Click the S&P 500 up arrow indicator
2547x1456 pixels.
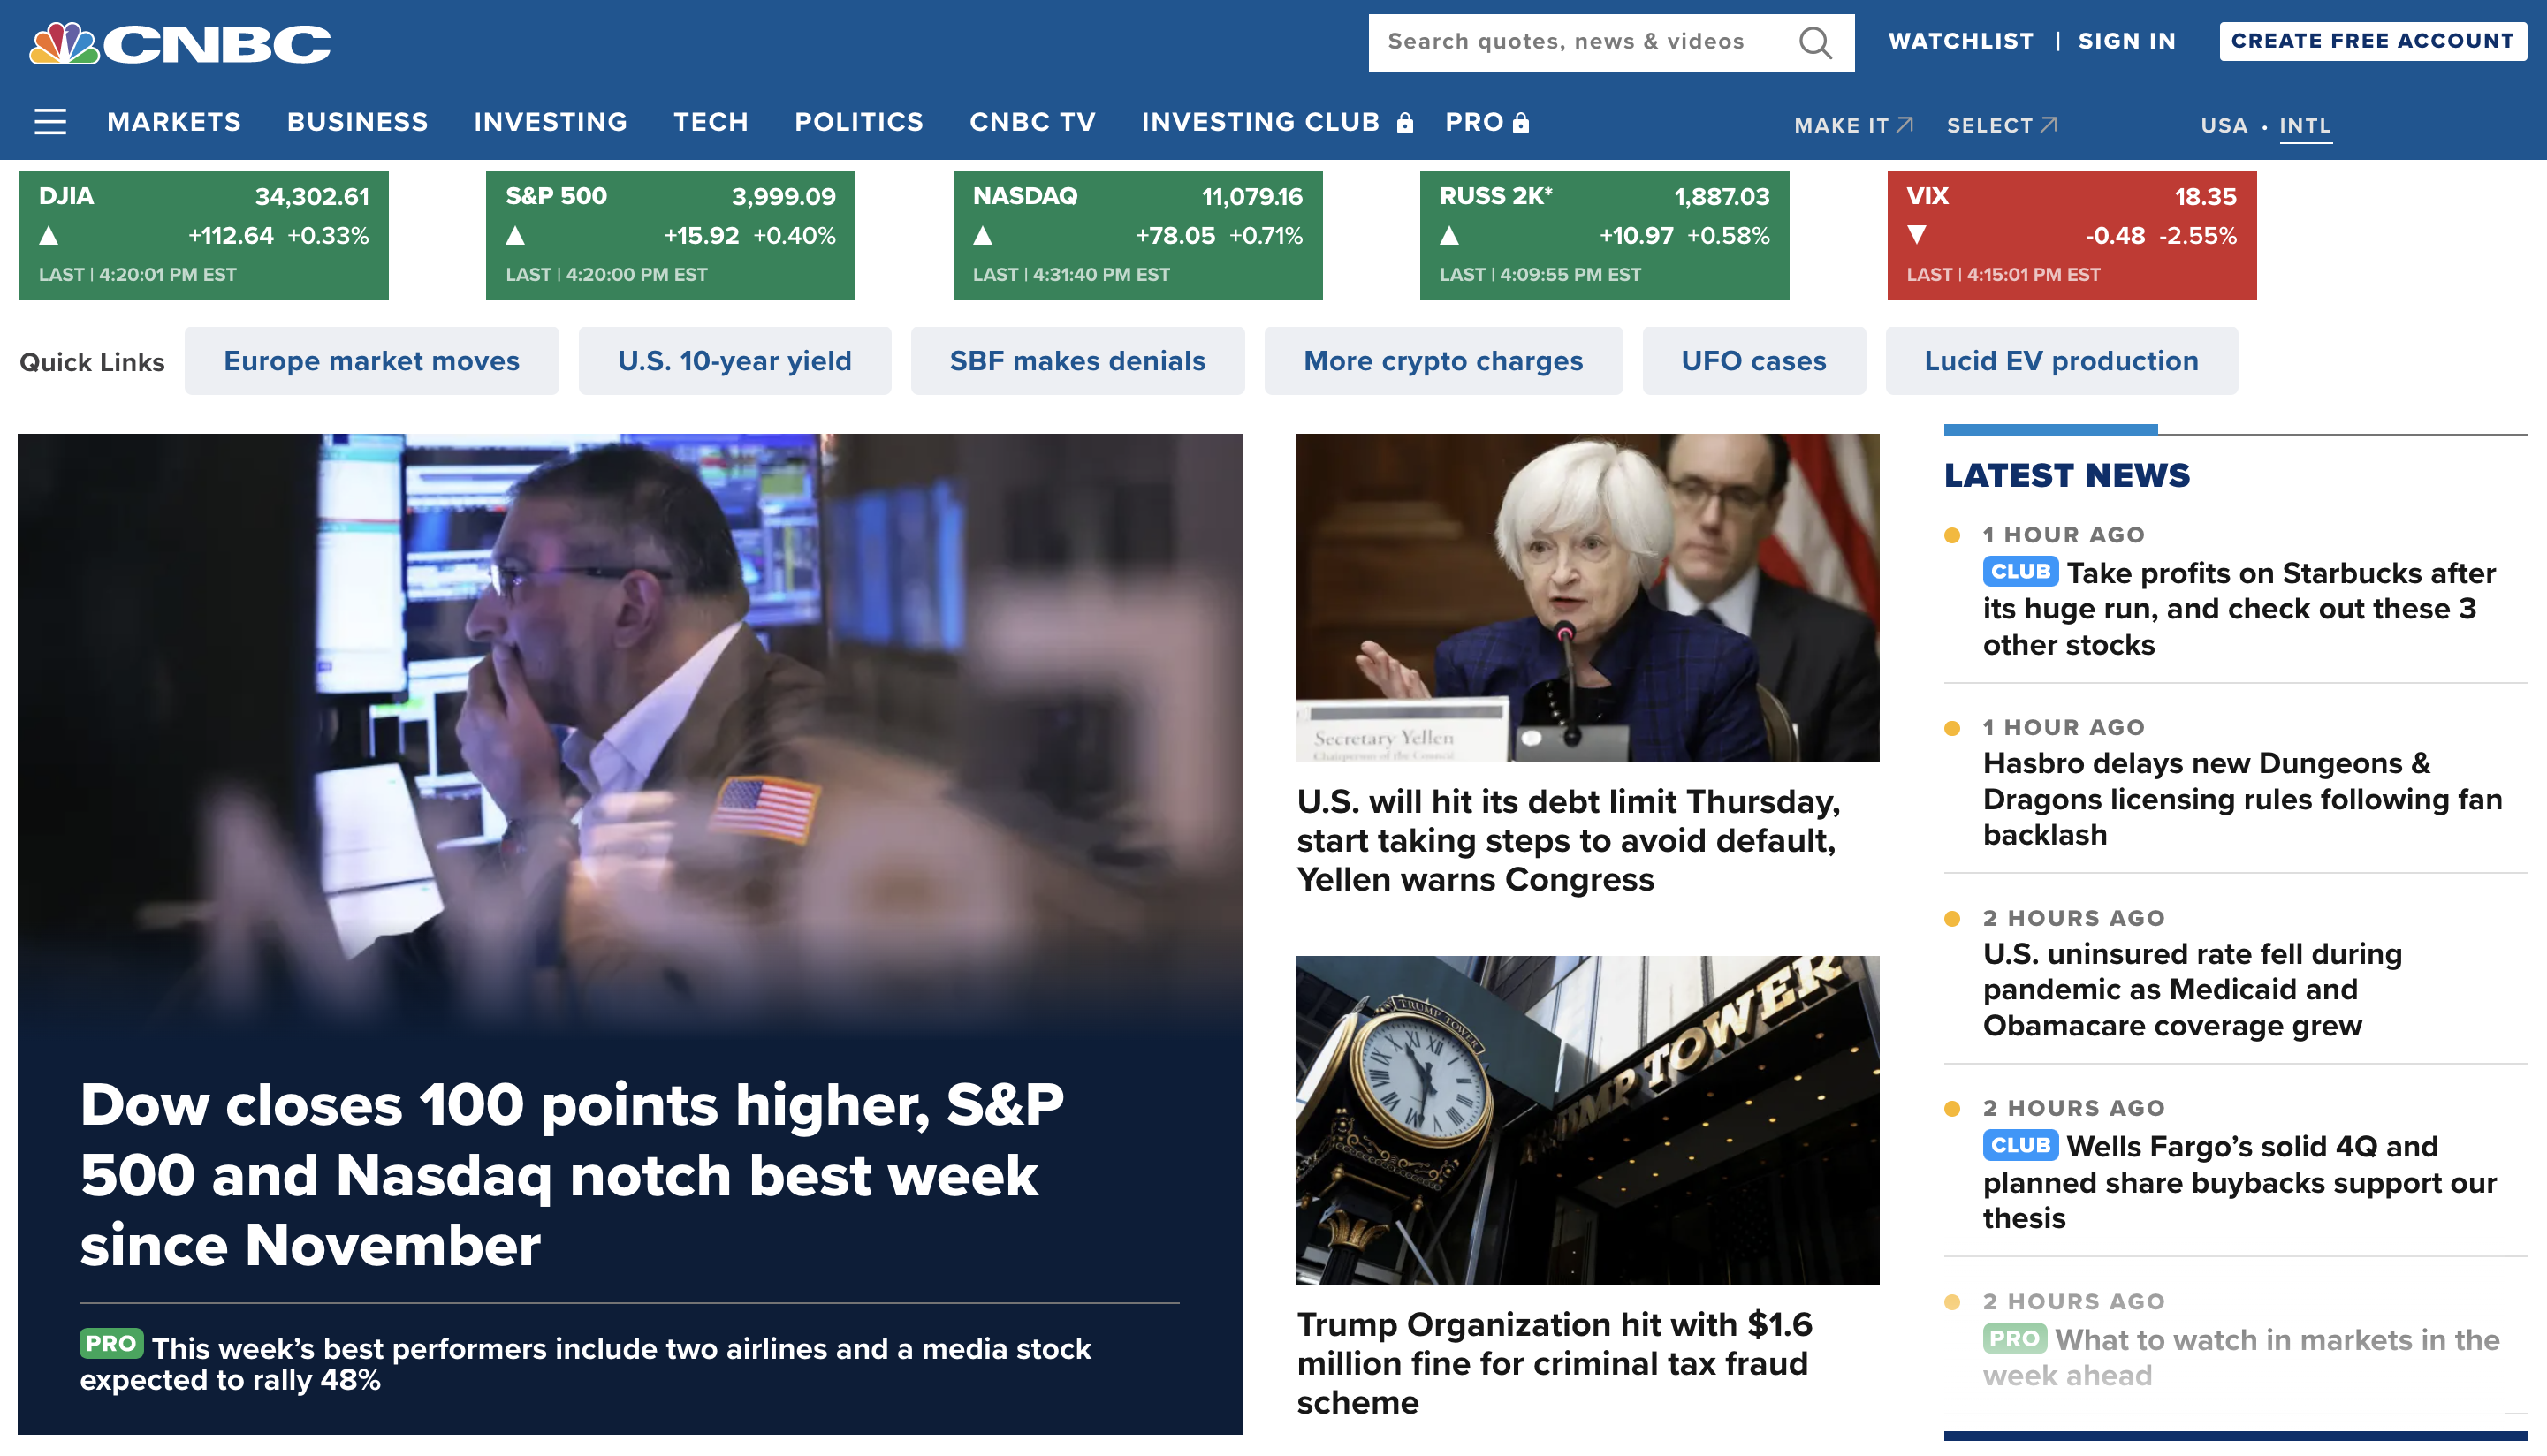pyautogui.click(x=515, y=236)
